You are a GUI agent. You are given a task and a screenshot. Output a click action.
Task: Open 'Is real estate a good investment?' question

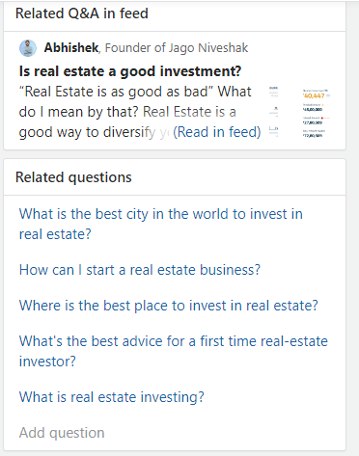(x=130, y=71)
